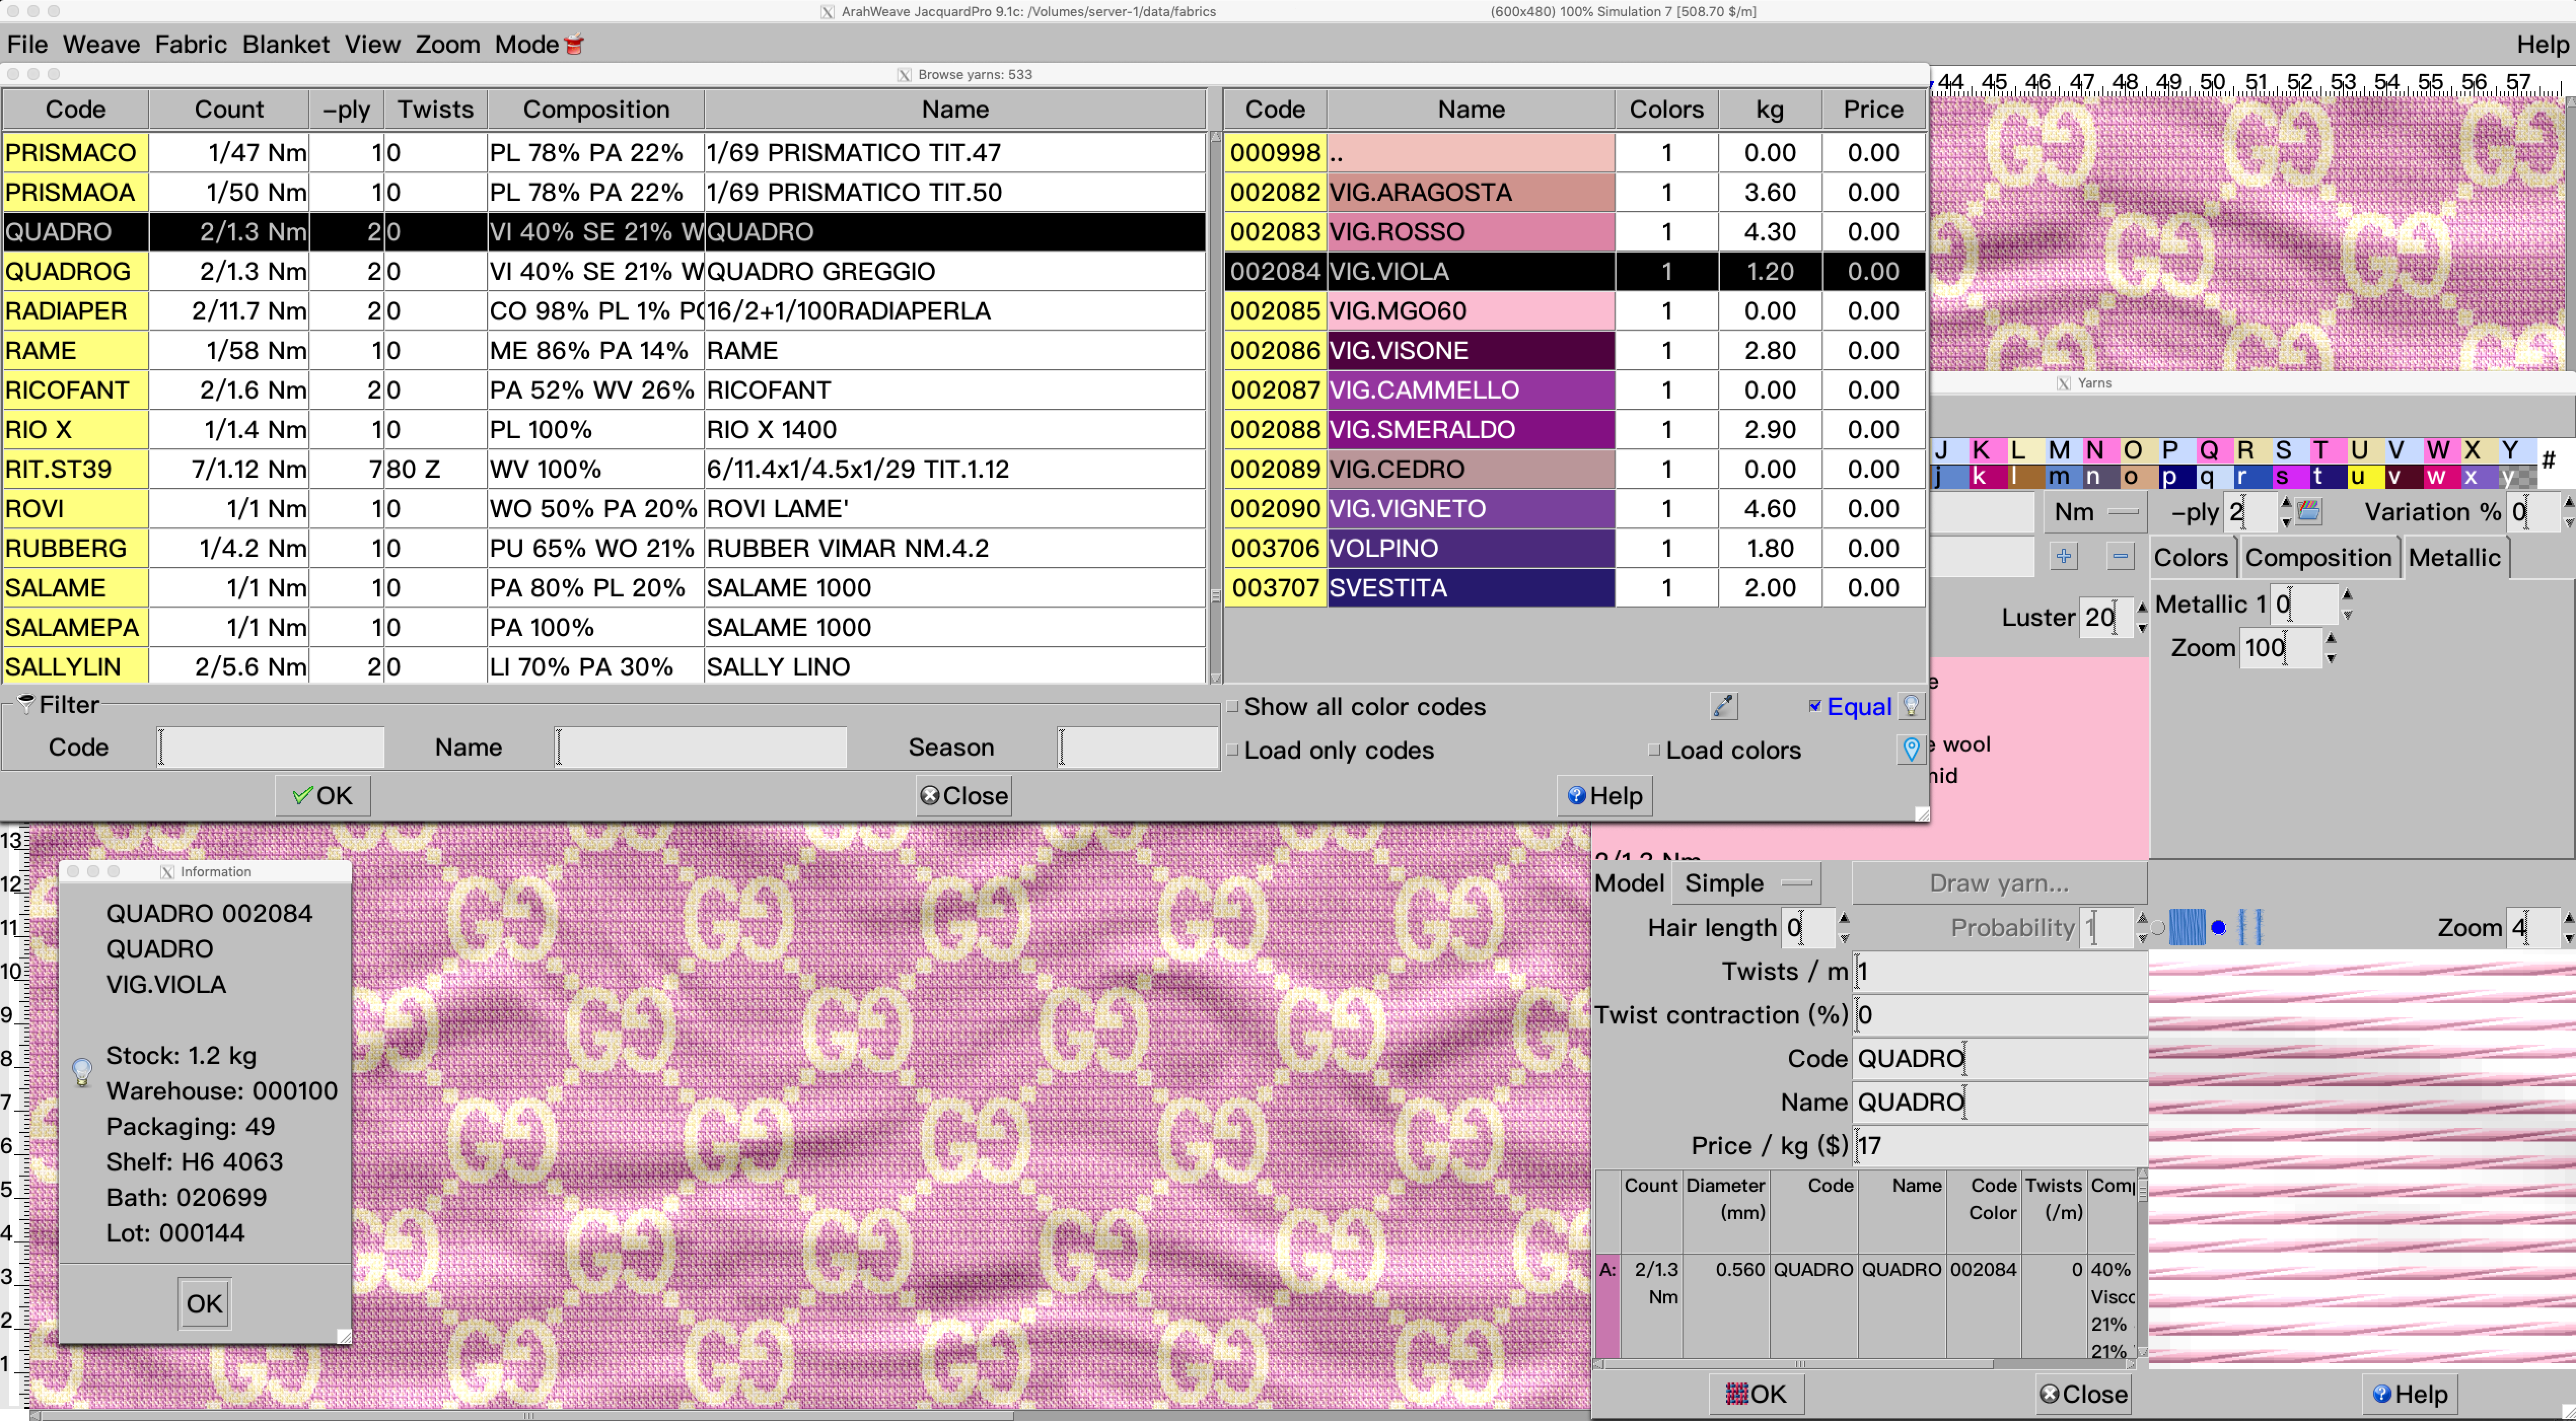Click the blue minus button in Yarns window
This screenshot has width=2576, height=1421.
(x=2120, y=556)
